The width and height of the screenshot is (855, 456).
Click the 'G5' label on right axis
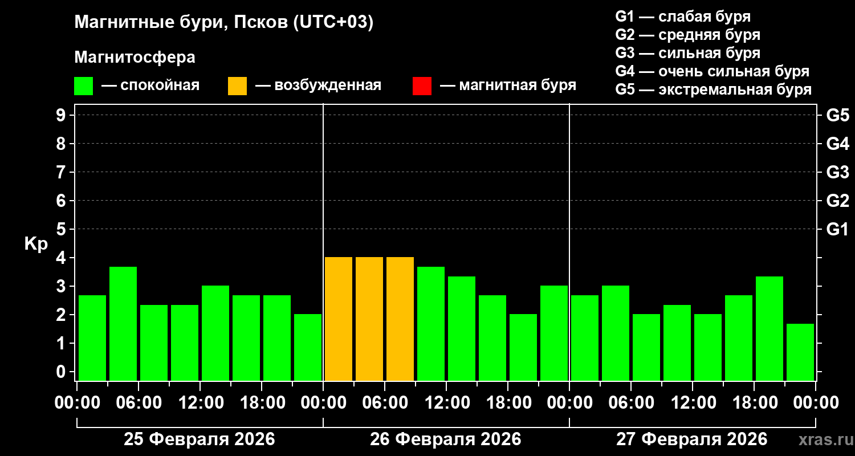tap(837, 116)
